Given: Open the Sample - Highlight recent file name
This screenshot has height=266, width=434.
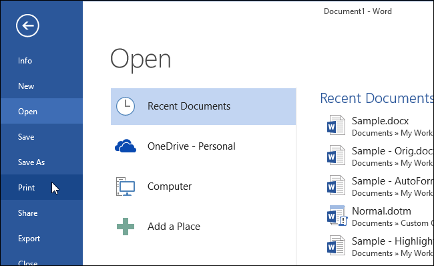Looking at the screenshot, I should [392, 241].
